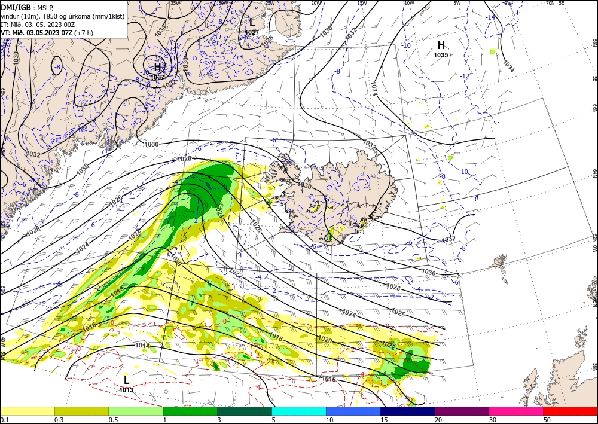Click the olive 0.3–0.5 legend swatch

pos(81,411)
